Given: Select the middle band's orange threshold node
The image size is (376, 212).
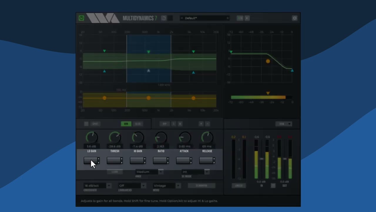Looking at the screenshot, I should click(149, 98).
